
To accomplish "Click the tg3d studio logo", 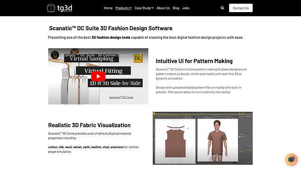I will tap(60, 8).
